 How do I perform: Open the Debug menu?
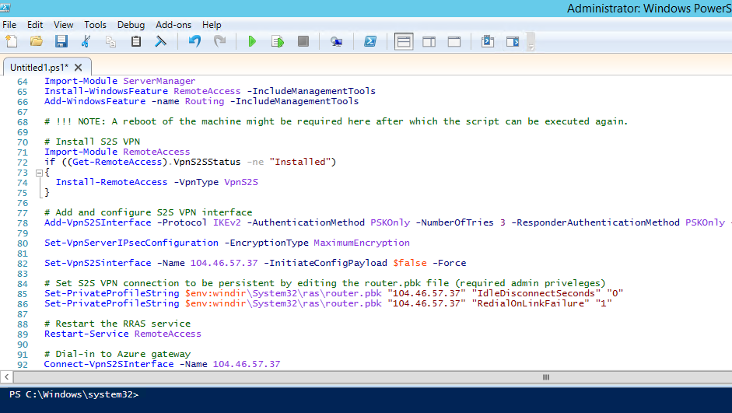click(x=131, y=25)
